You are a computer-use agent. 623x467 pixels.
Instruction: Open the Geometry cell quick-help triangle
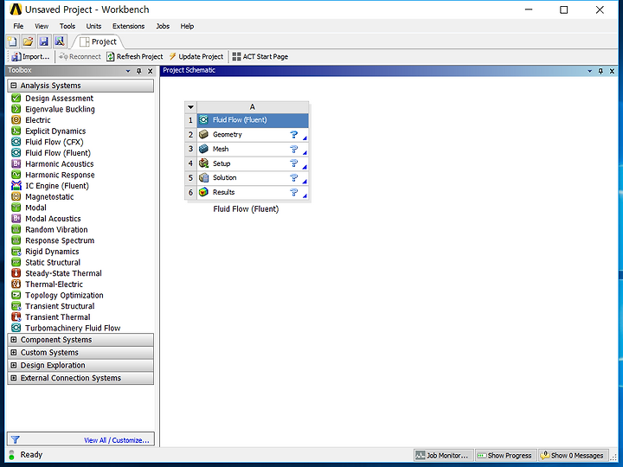point(305,138)
